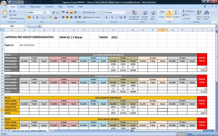This screenshot has width=218, height=136.
Task: Click the Fill button
Action: [186, 15]
